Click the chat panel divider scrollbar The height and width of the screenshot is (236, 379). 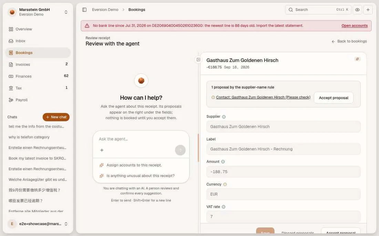[198, 148]
